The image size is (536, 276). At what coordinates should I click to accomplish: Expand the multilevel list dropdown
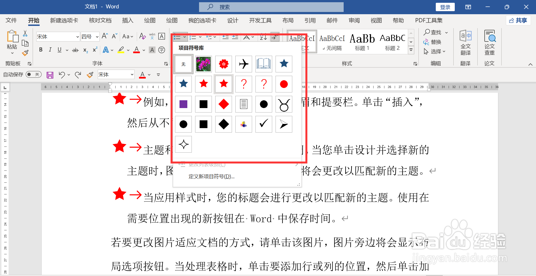(x=215, y=37)
